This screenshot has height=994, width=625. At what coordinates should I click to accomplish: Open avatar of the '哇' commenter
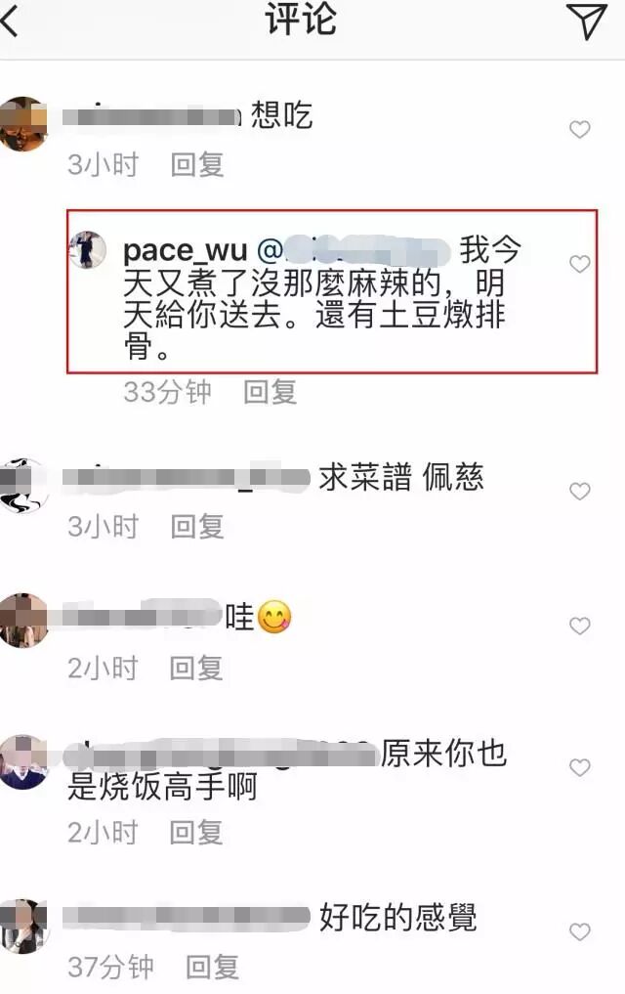23,620
